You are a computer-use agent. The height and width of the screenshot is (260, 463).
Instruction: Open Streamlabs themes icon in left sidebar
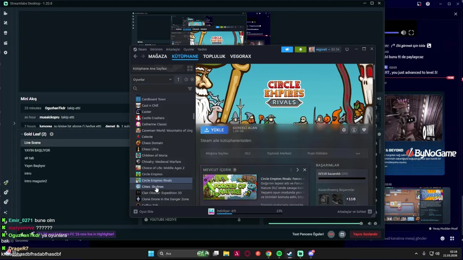[x=5, y=23]
